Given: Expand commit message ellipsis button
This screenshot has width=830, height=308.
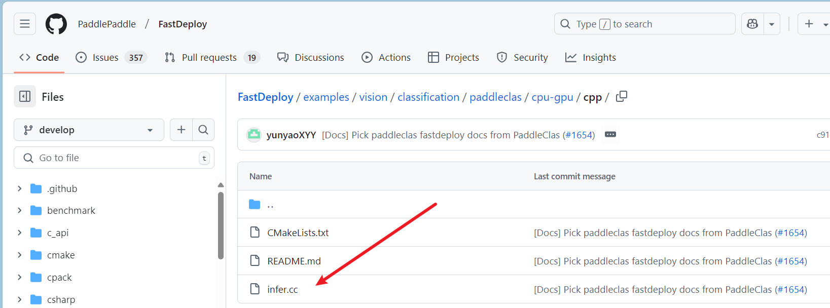Looking at the screenshot, I should 610,135.
